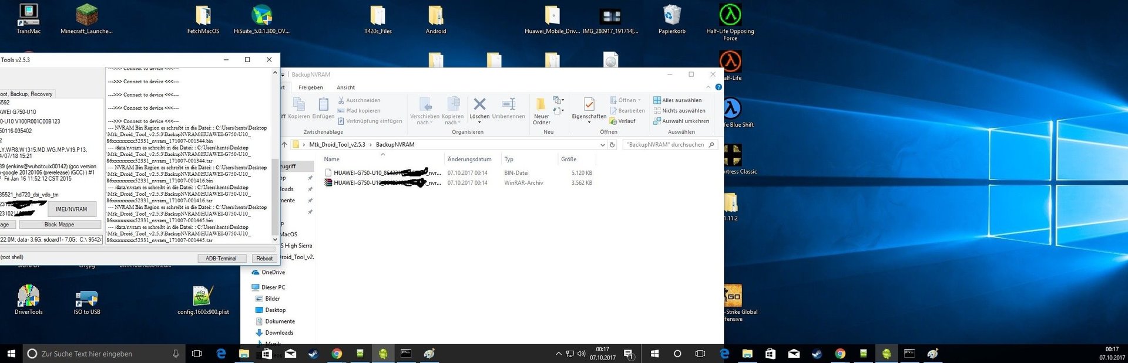
Task: Open the Minecraft Launcher desktop icon
Action: [x=86, y=19]
